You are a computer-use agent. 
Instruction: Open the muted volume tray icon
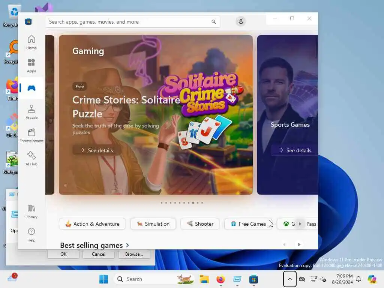(x=324, y=279)
